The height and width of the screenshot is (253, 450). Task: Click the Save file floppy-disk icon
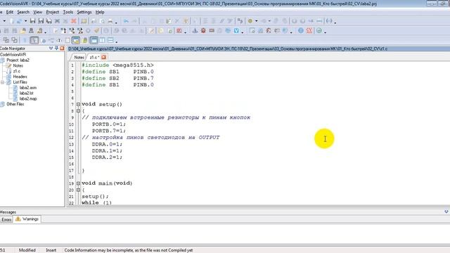coord(33,21)
